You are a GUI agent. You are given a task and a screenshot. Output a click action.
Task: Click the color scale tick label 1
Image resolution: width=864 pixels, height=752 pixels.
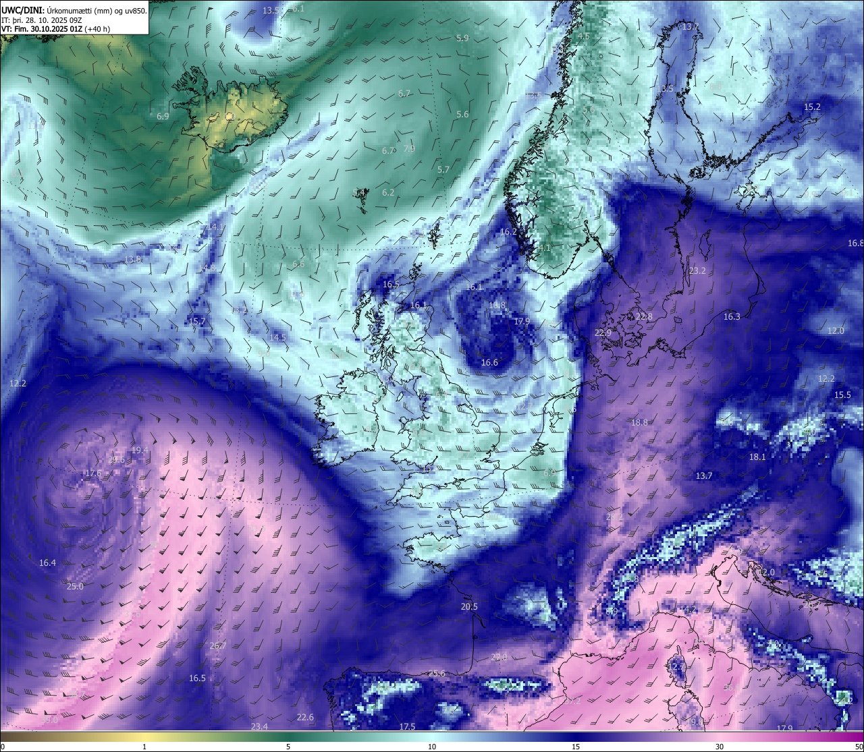click(x=144, y=747)
